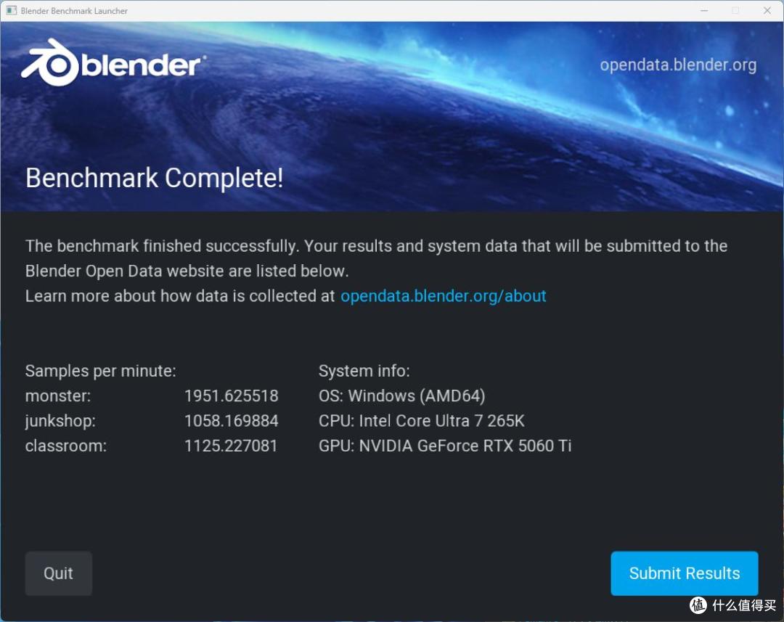Click the "monster:" label

58,396
